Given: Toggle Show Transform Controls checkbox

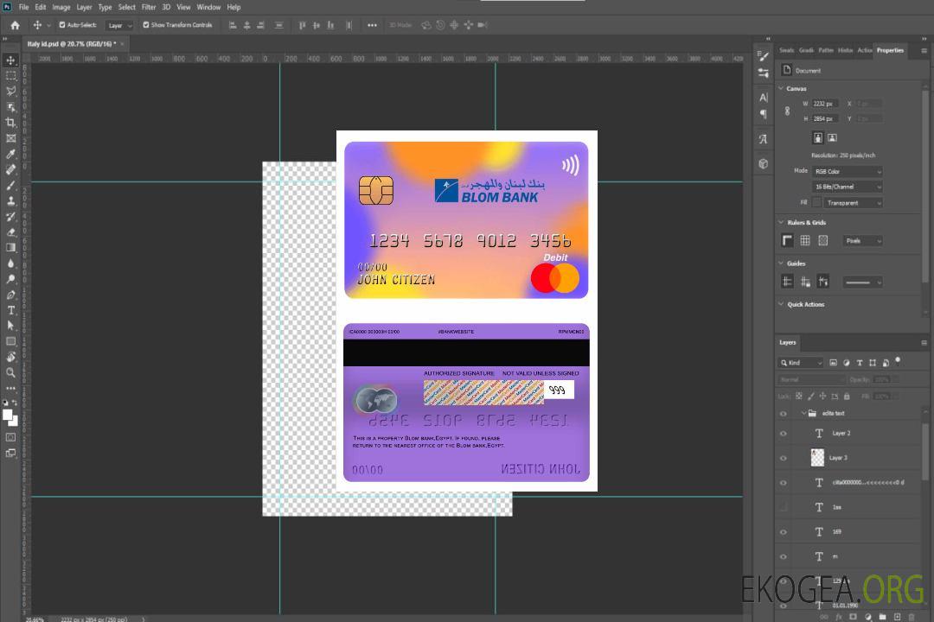Looking at the screenshot, I should tap(146, 25).
